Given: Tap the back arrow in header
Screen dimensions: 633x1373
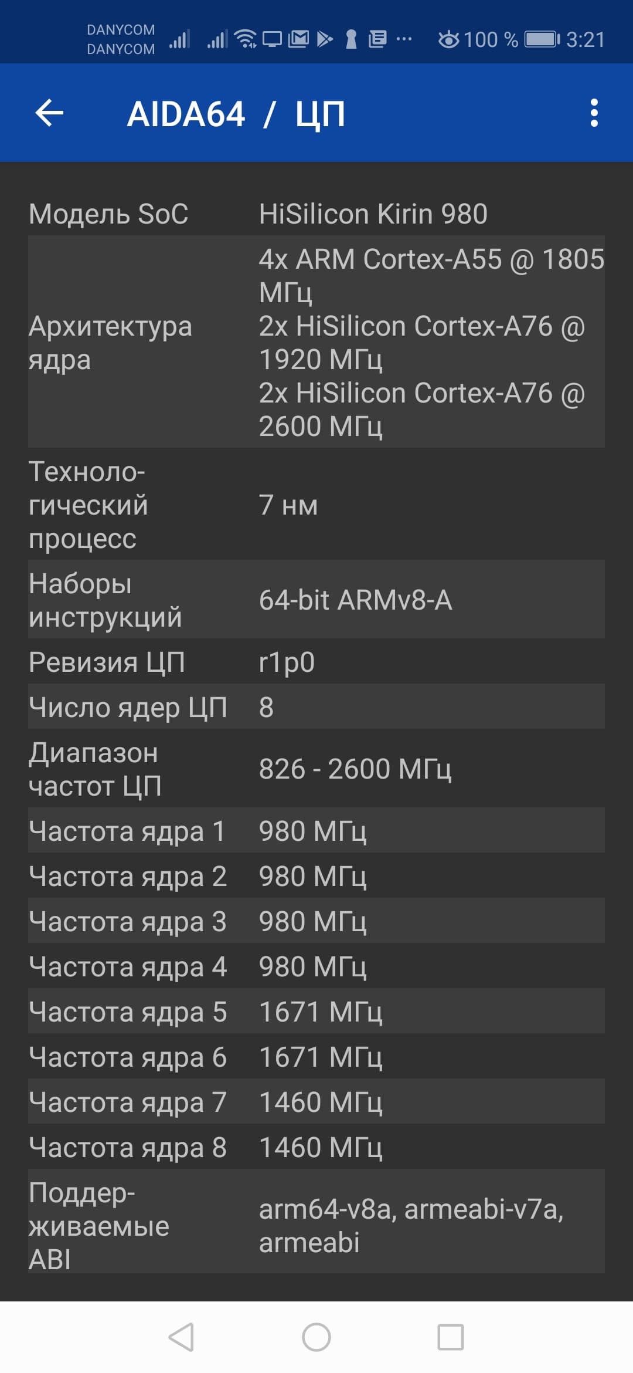Looking at the screenshot, I should pos(49,113).
